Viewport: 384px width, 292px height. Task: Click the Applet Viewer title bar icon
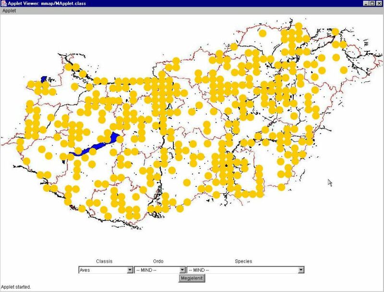pyautogui.click(x=4, y=3)
